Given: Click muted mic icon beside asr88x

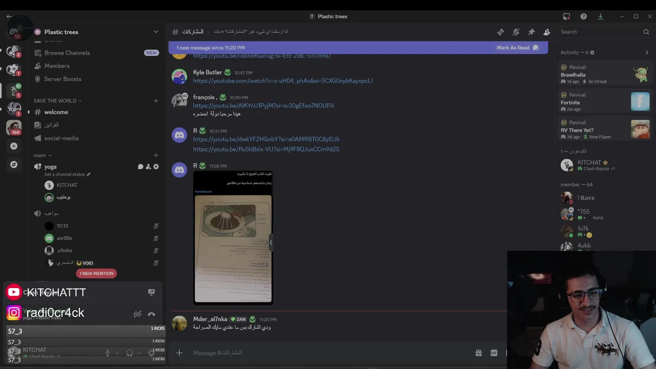Looking at the screenshot, I should click(156, 238).
